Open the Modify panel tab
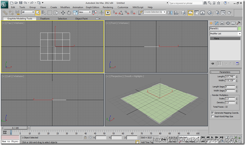This screenshot has width=245, height=145. point(216,23)
